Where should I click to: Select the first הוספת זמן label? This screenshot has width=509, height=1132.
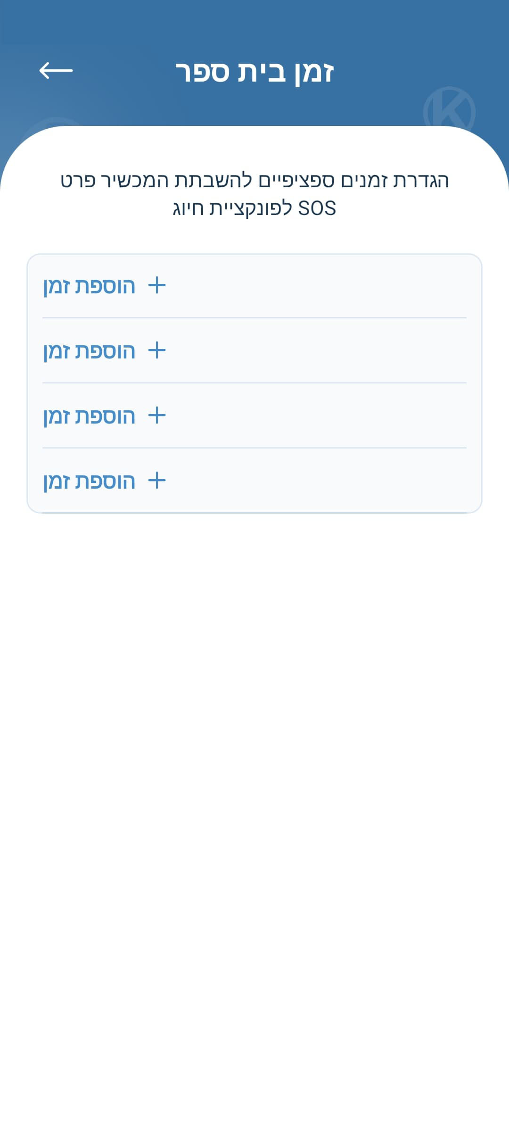point(89,286)
